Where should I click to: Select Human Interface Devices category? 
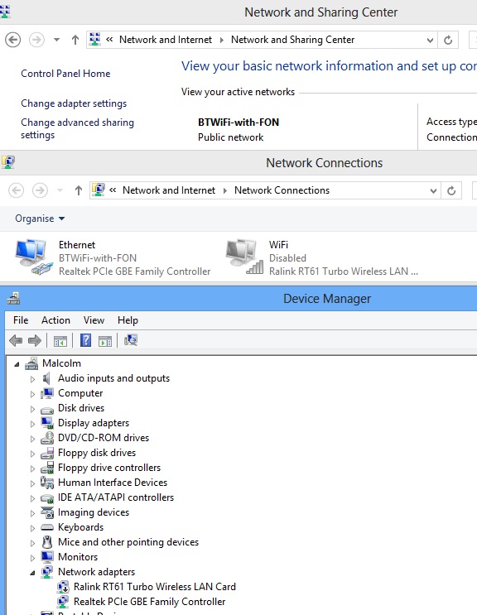click(113, 483)
